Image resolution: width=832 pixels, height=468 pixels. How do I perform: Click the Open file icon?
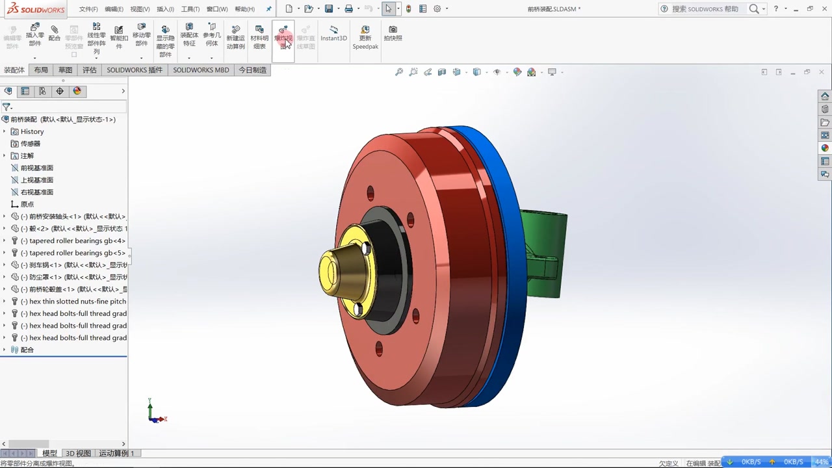[309, 8]
